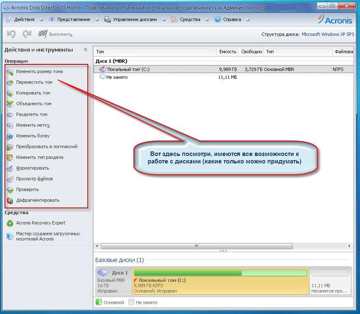Expand the 'Справка' dropdown arrow
360x314 pixels.
(x=247, y=20)
